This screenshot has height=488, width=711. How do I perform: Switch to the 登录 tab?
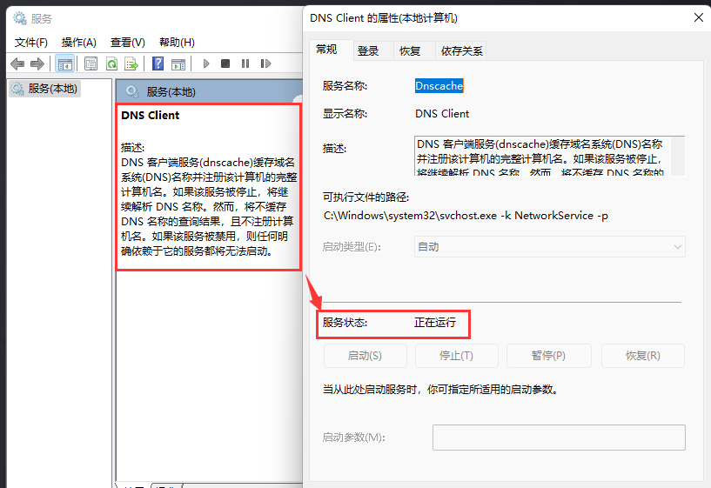click(368, 51)
